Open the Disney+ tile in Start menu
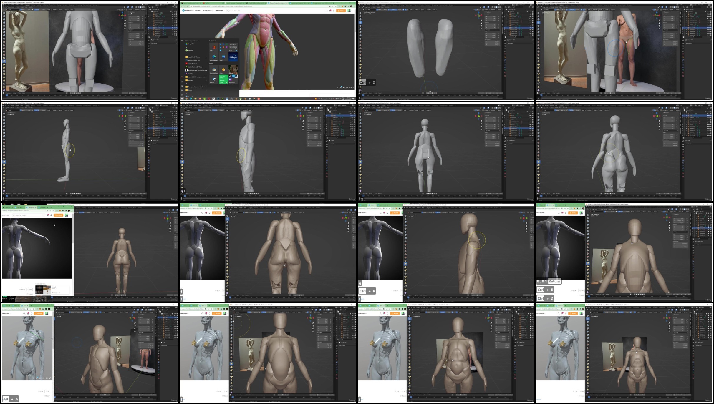This screenshot has width=714, height=404. coord(233,57)
